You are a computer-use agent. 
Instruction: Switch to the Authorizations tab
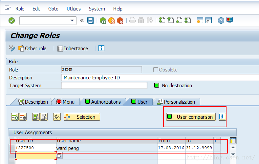point(103,102)
